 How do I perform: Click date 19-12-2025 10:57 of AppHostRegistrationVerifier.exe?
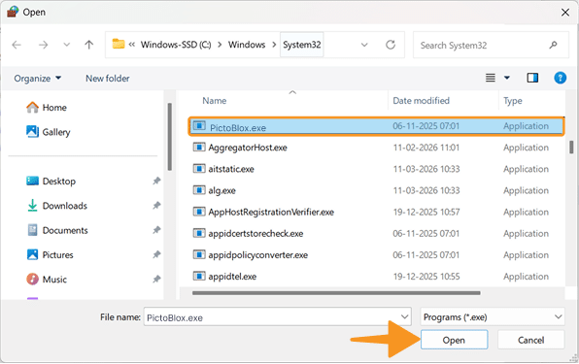point(426,212)
